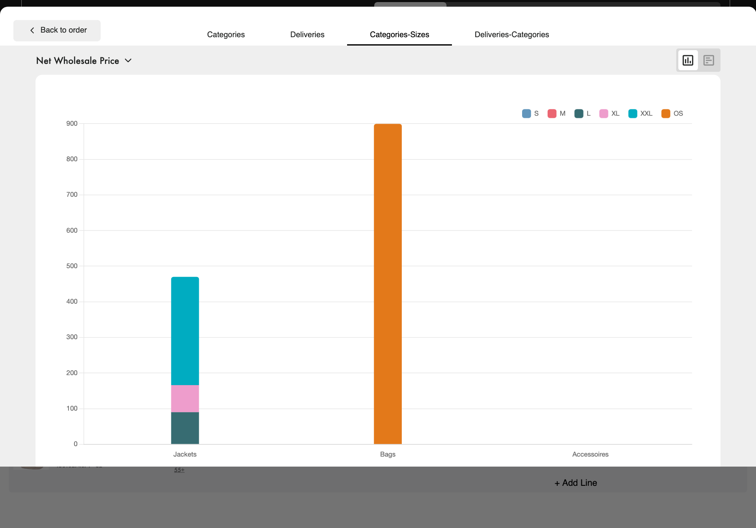This screenshot has height=528, width=756.
Task: Go back to order
Action: (57, 30)
